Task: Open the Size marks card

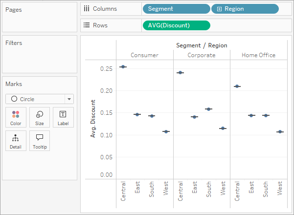Action: (40, 117)
